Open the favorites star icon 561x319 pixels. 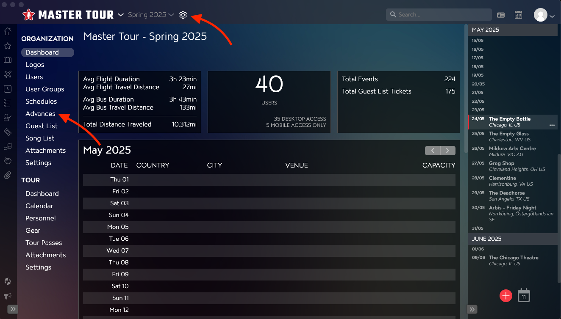(x=7, y=46)
